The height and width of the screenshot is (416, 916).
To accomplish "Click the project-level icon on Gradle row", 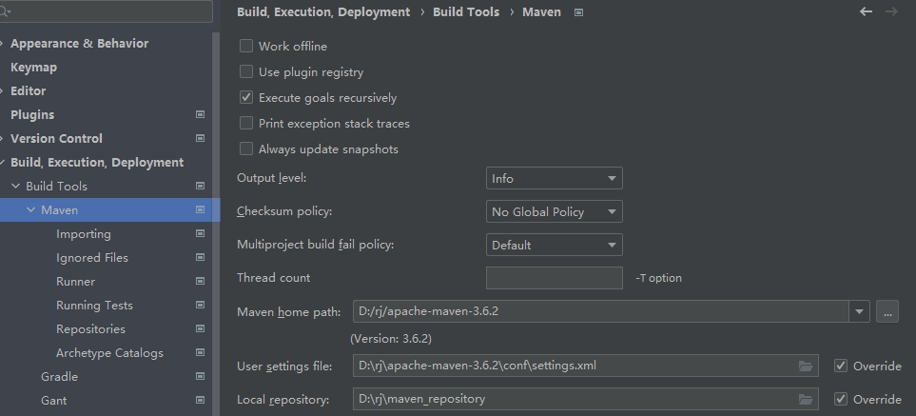I will [x=200, y=376].
